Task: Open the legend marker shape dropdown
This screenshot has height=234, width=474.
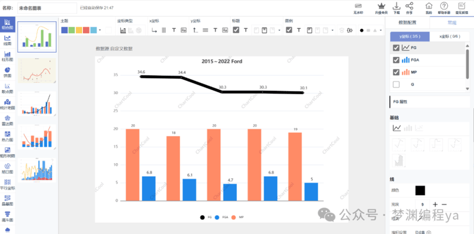Action: (x=380, y=30)
